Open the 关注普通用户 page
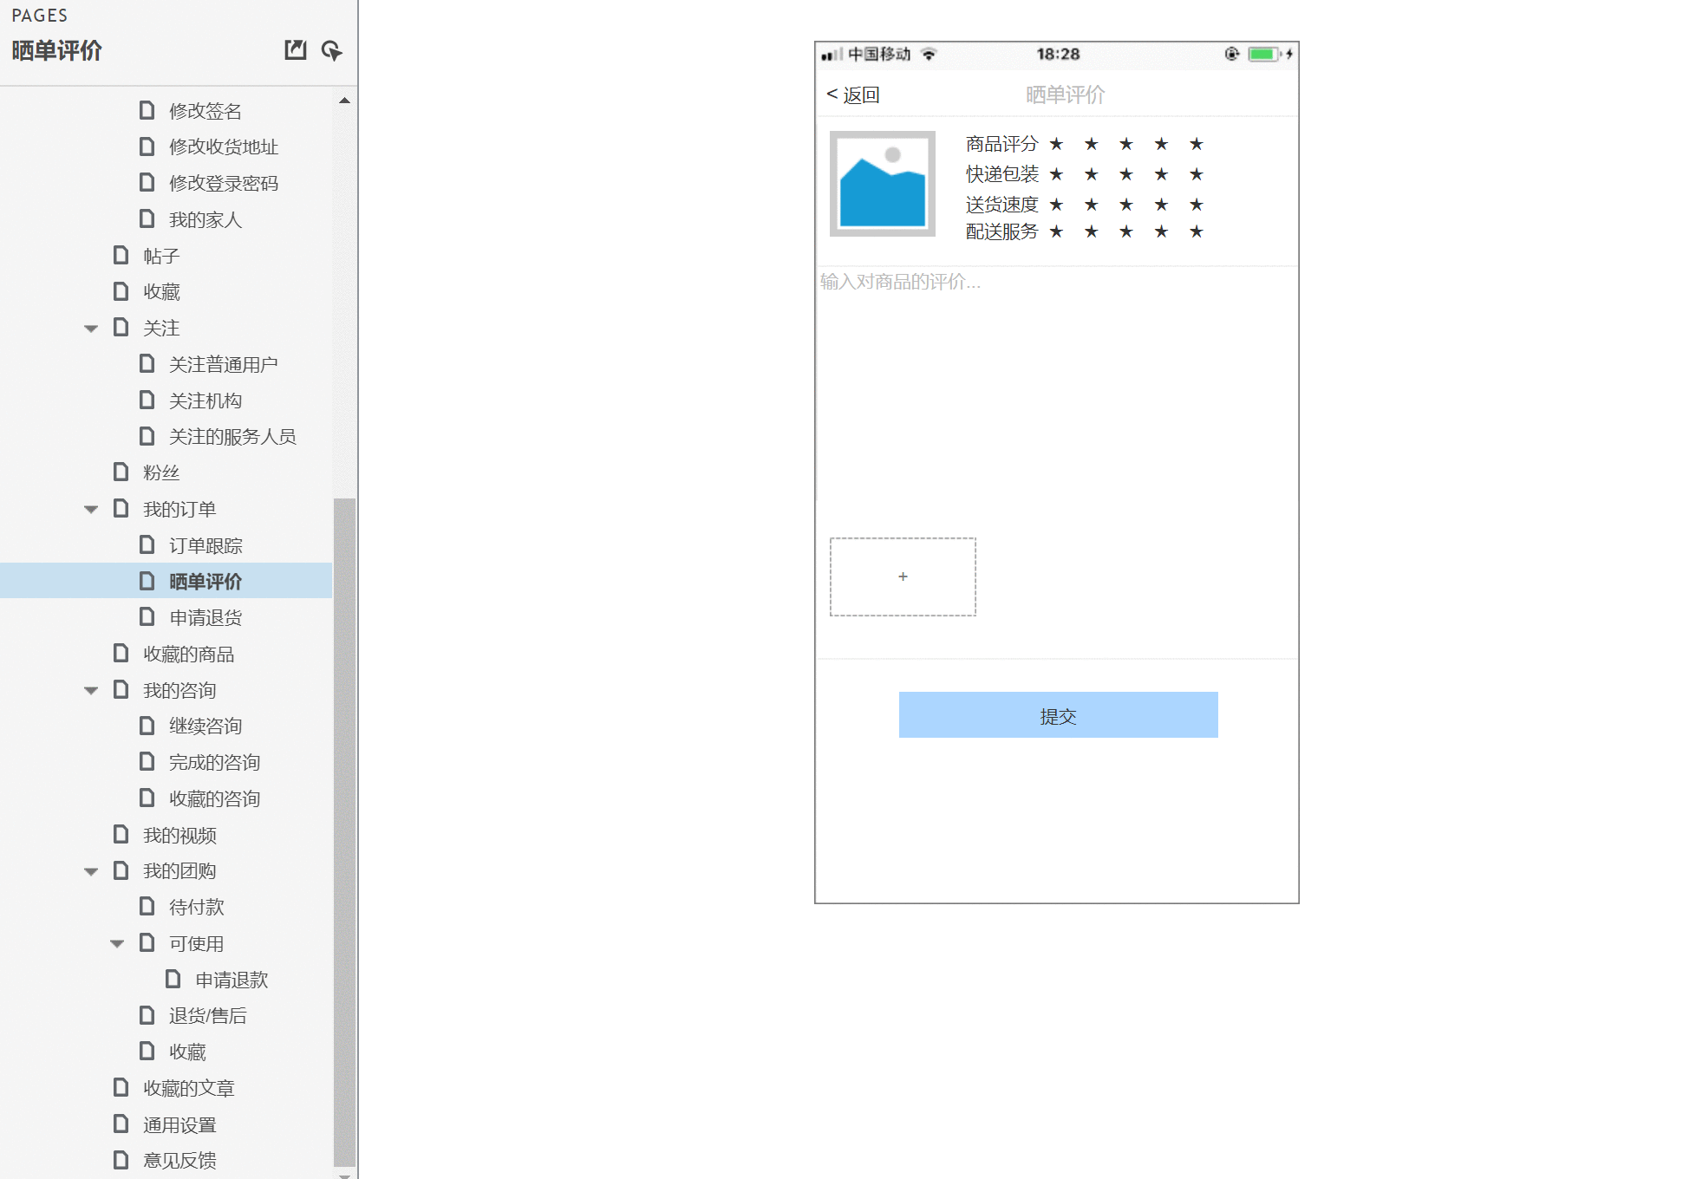The width and height of the screenshot is (1696, 1179). click(224, 364)
